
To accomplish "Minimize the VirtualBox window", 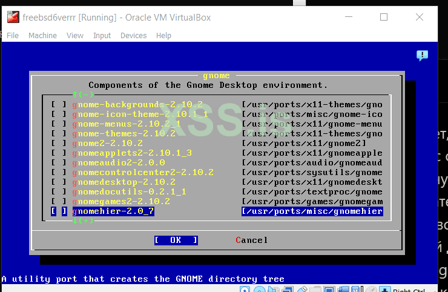I will coord(349,17).
